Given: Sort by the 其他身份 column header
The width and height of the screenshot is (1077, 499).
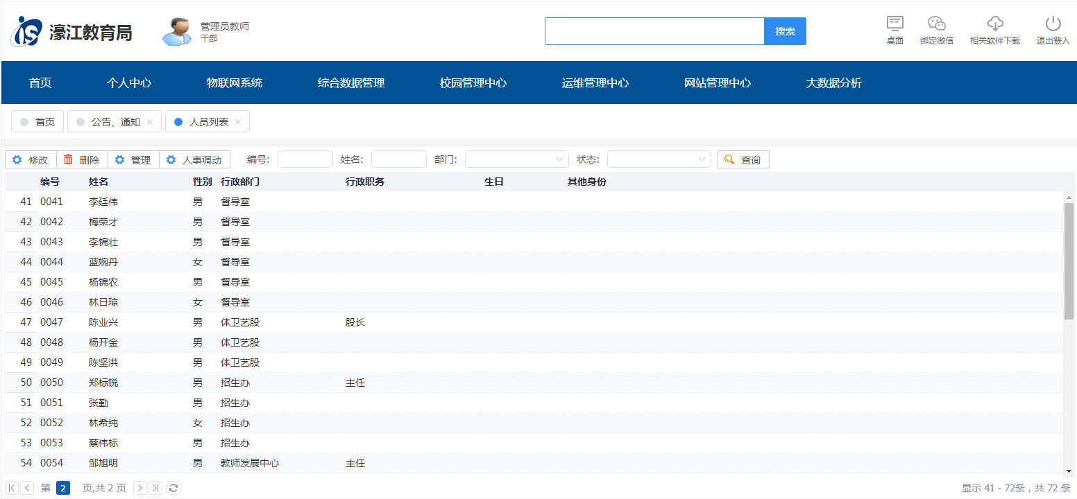Looking at the screenshot, I should pos(587,182).
